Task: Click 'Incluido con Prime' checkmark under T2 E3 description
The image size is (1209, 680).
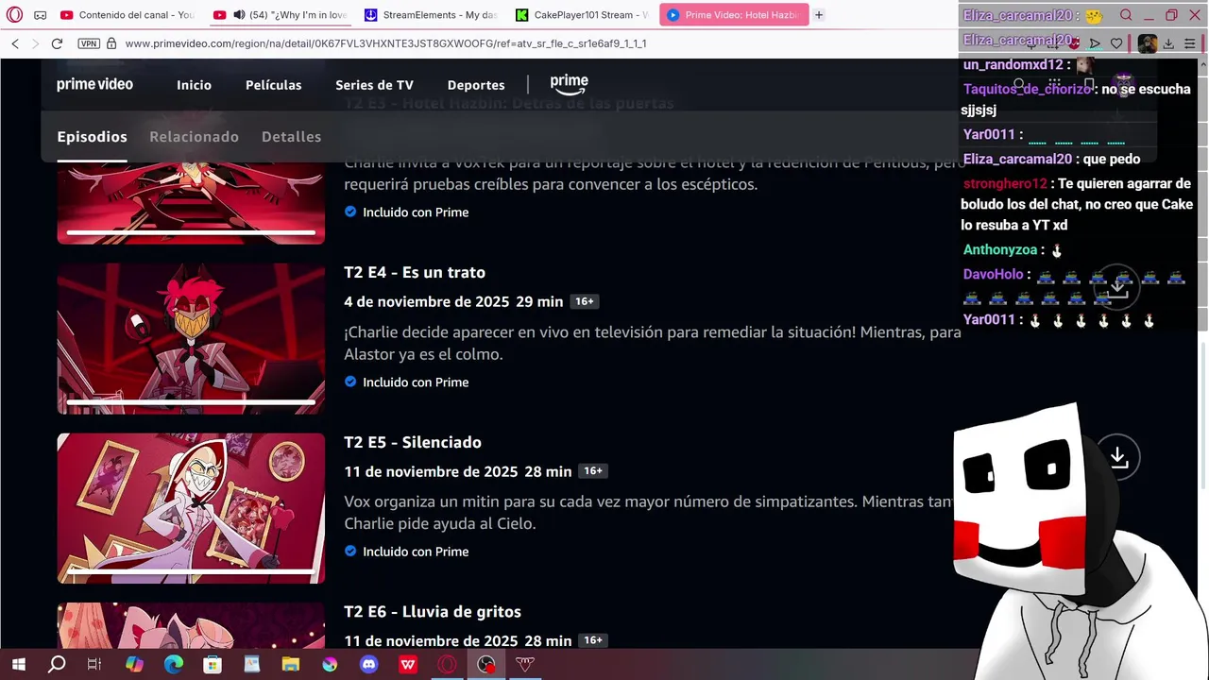Action: 350,212
